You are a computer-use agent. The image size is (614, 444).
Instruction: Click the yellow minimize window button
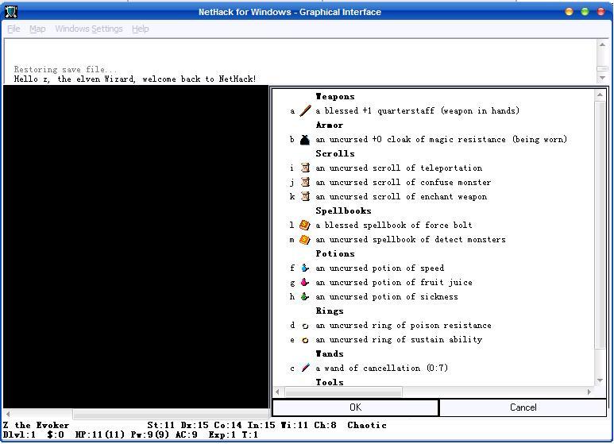point(569,12)
